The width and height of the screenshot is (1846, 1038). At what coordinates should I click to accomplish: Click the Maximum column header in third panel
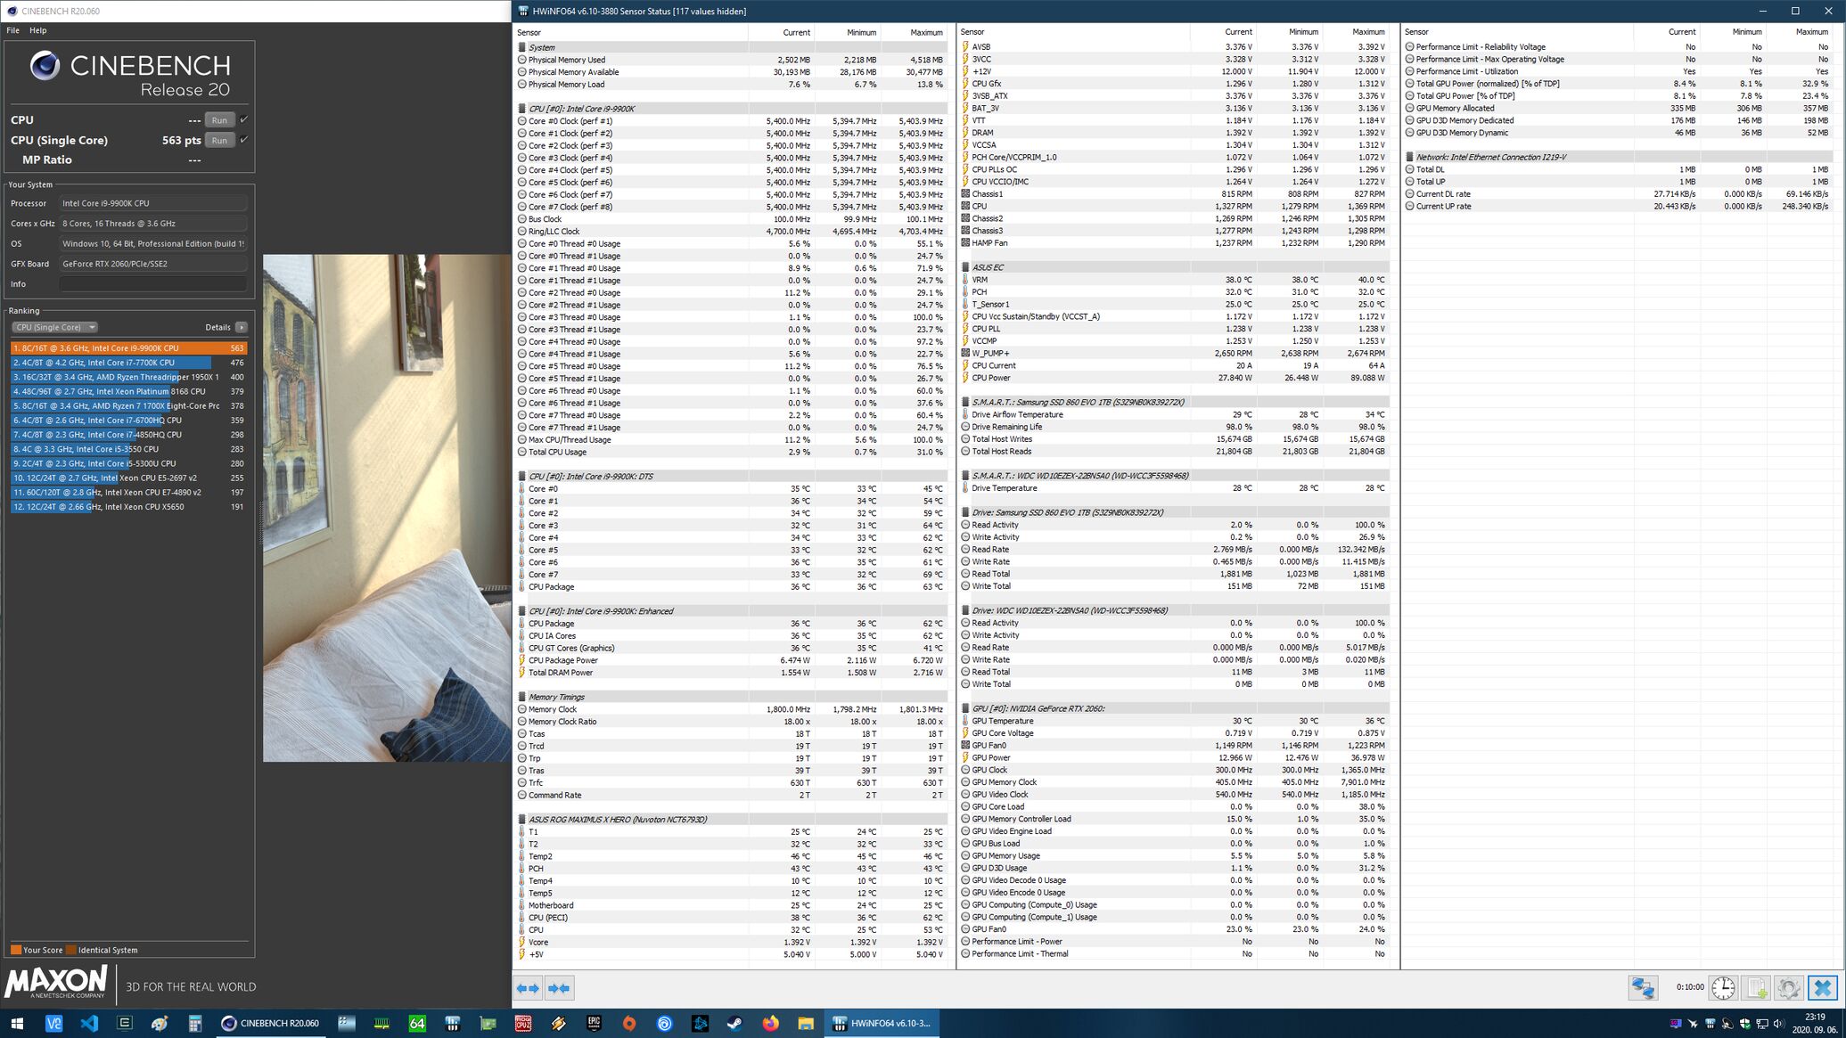coord(1801,32)
